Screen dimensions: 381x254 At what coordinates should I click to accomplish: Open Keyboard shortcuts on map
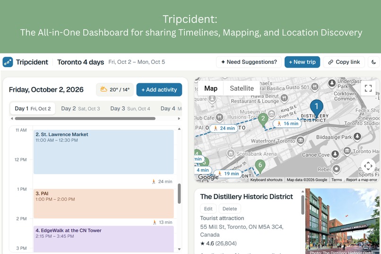point(266,180)
